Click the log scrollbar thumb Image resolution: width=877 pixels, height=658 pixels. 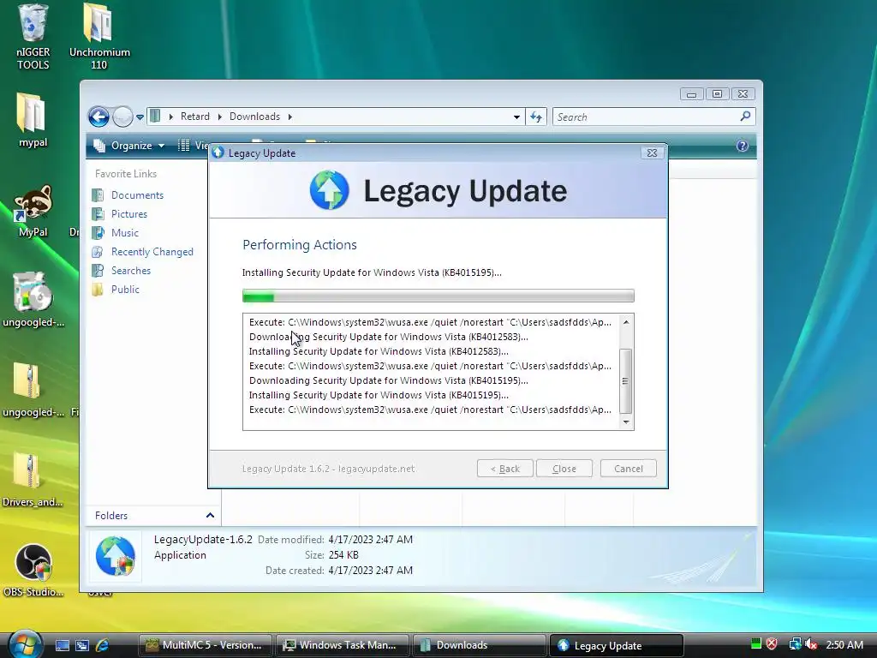(626, 381)
